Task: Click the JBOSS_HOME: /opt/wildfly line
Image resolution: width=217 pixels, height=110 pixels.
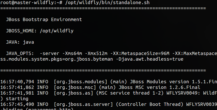Action: 40,31
